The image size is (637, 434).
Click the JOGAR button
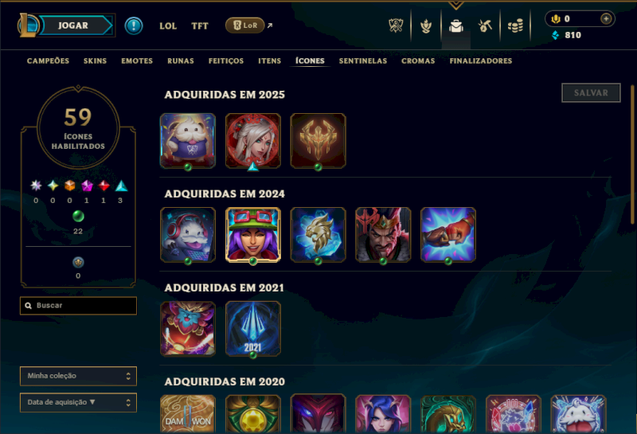click(x=75, y=25)
